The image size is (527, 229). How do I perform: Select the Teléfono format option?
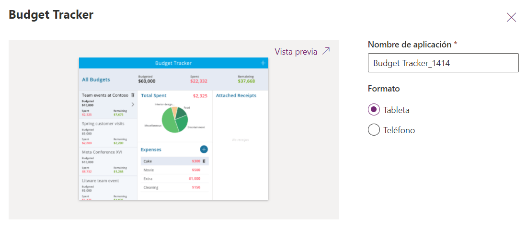tap(374, 130)
